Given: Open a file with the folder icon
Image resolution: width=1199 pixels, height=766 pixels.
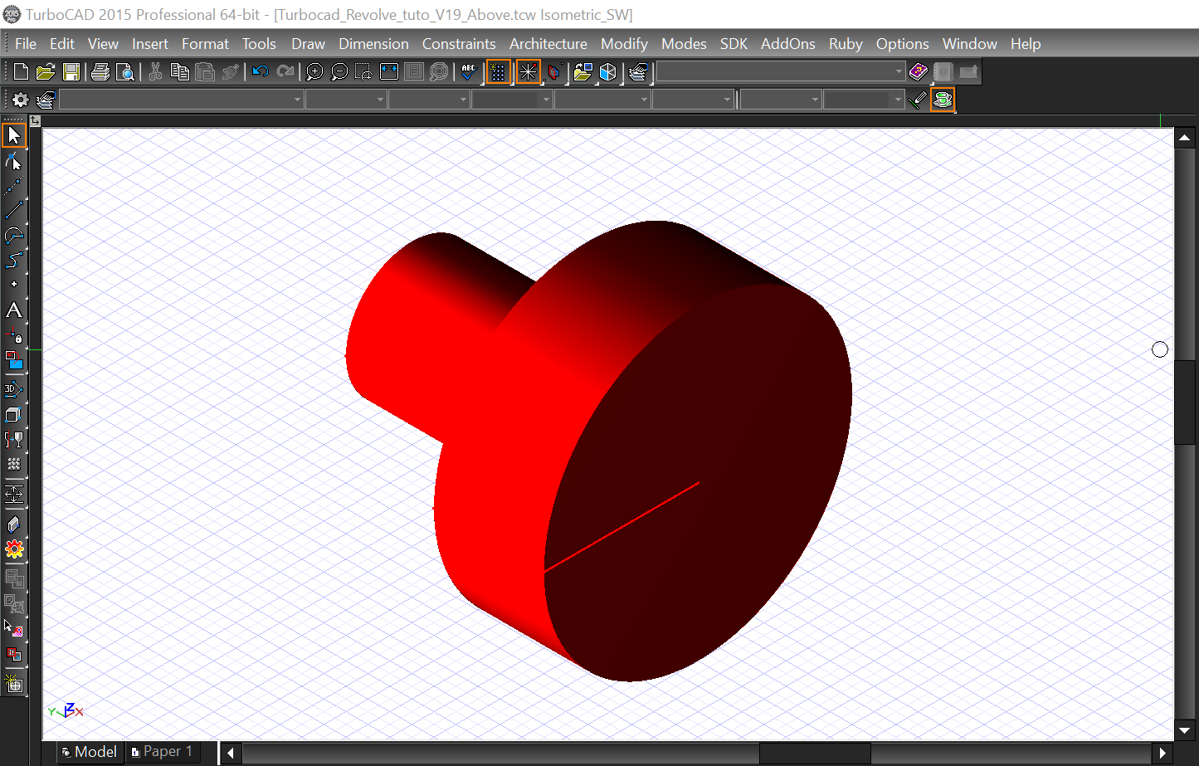Looking at the screenshot, I should pos(46,72).
